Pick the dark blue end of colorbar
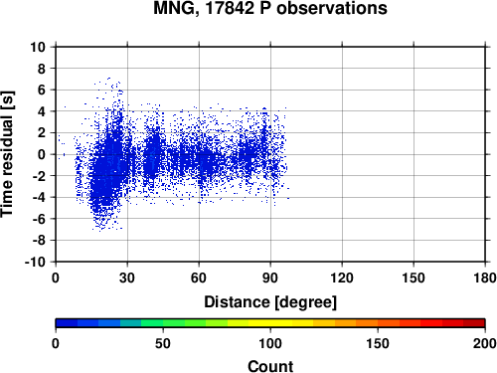Viewport: 497px width, 373px height. (x=67, y=323)
